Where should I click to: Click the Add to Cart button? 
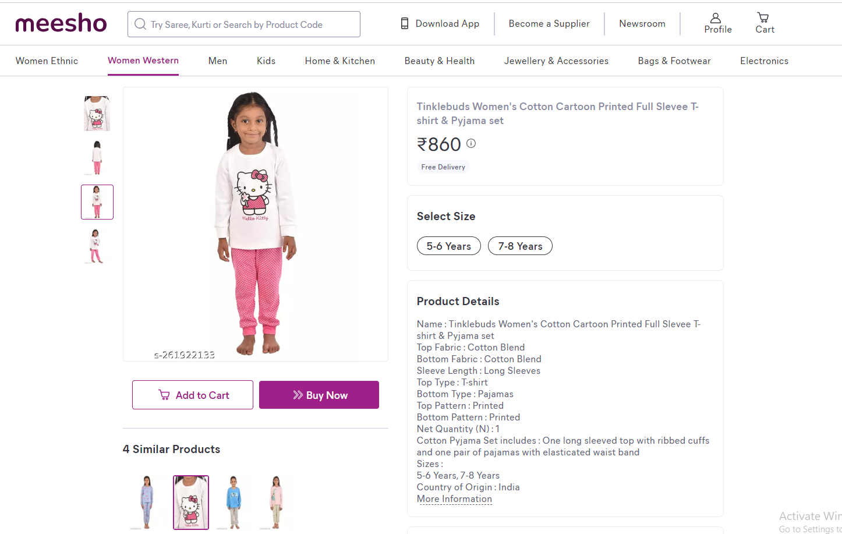pyautogui.click(x=193, y=395)
